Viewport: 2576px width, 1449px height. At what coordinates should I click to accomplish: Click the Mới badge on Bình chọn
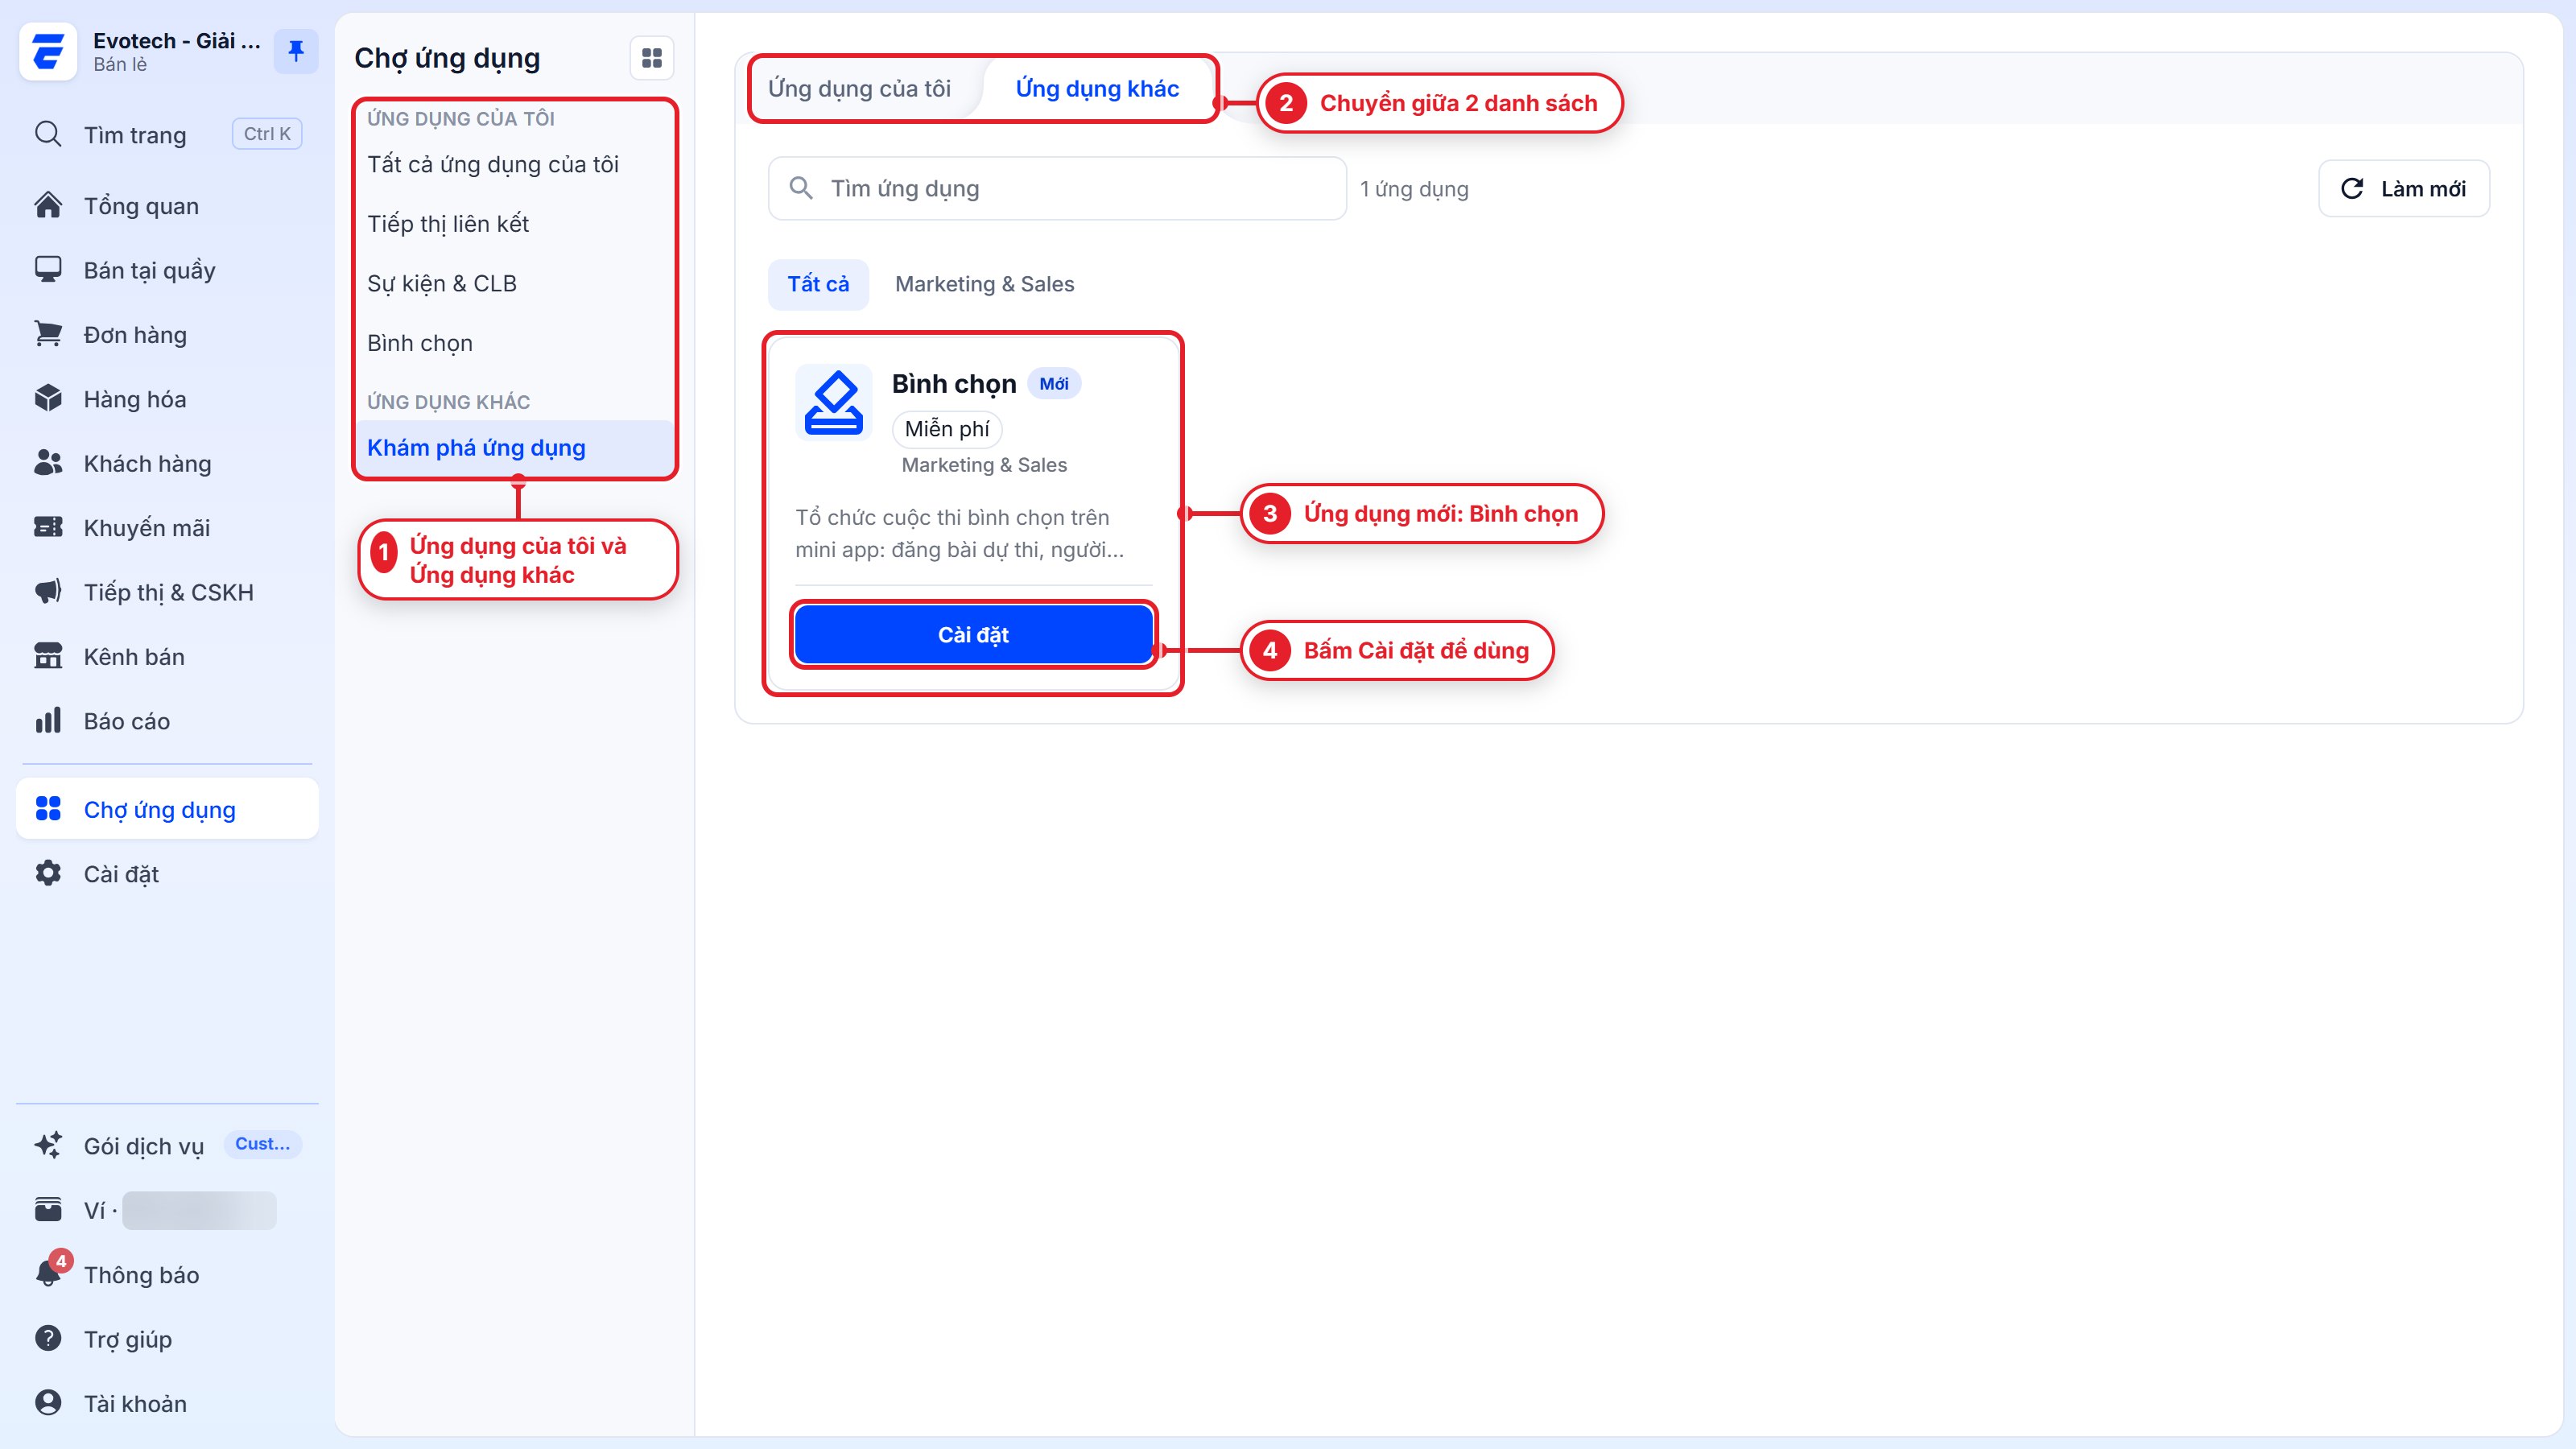click(1054, 384)
